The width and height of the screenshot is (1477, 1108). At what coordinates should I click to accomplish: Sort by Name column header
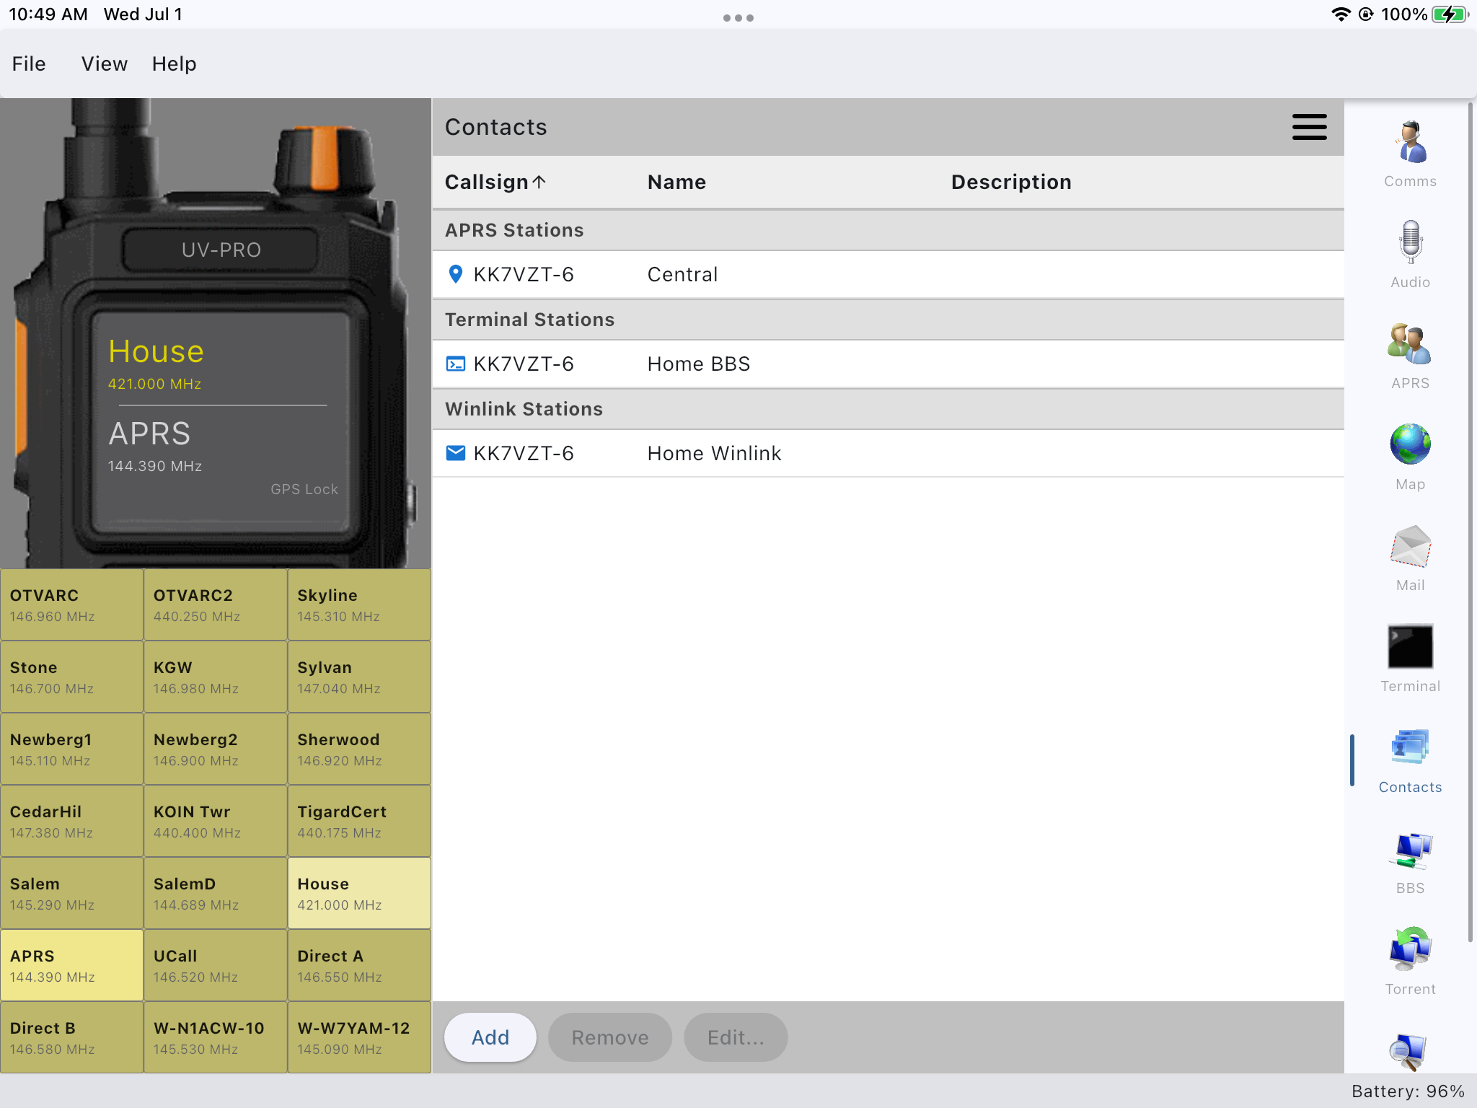click(x=676, y=182)
